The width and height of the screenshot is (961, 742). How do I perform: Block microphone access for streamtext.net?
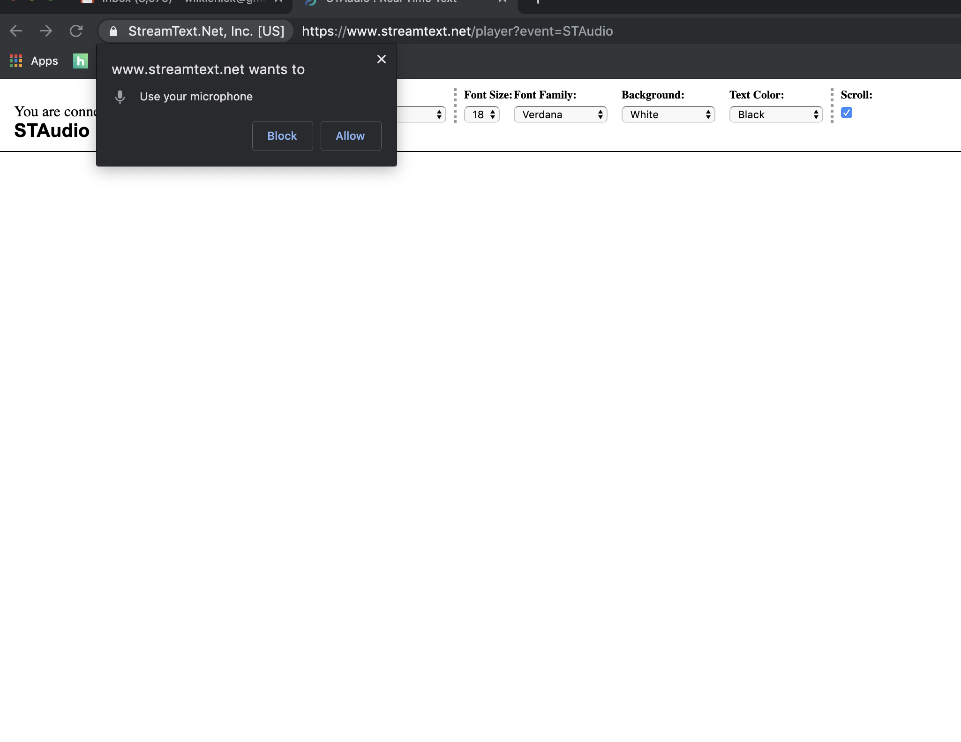pyautogui.click(x=282, y=136)
